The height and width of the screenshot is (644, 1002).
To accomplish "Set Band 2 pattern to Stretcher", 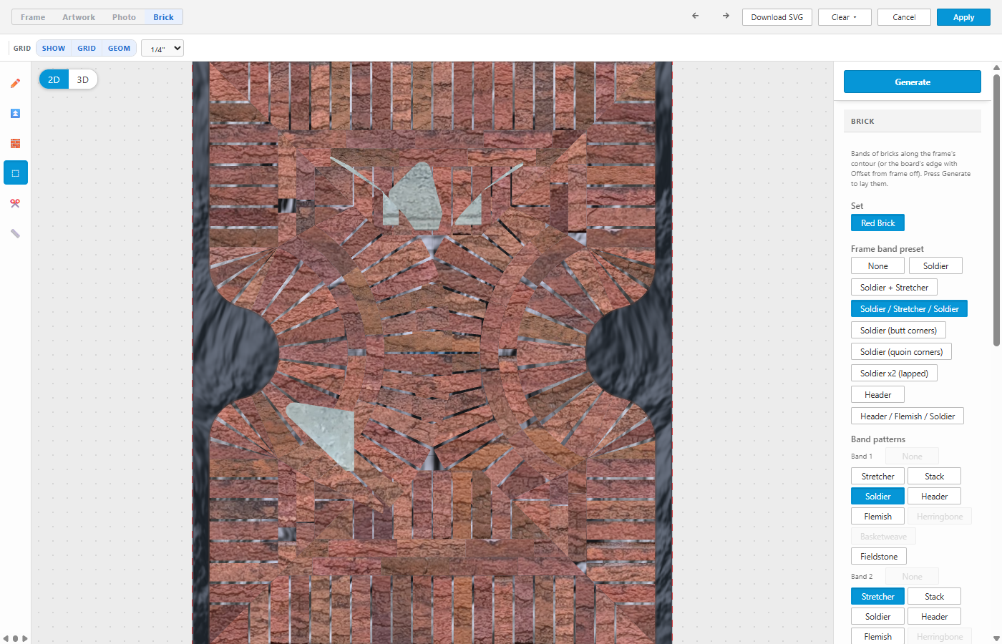I will pos(877,596).
